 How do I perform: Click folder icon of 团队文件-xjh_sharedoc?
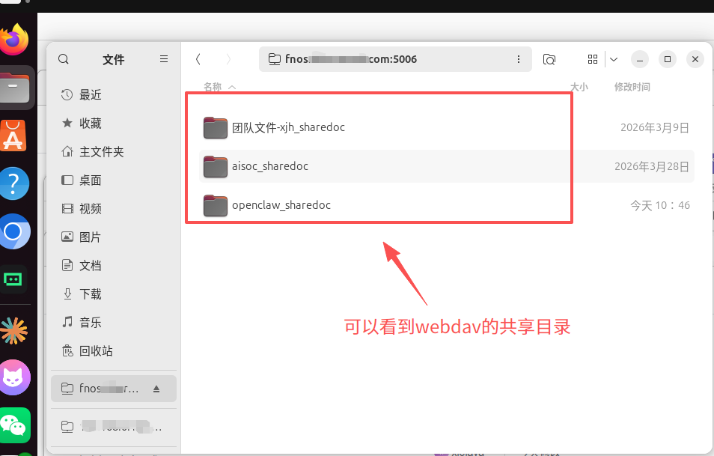point(216,127)
